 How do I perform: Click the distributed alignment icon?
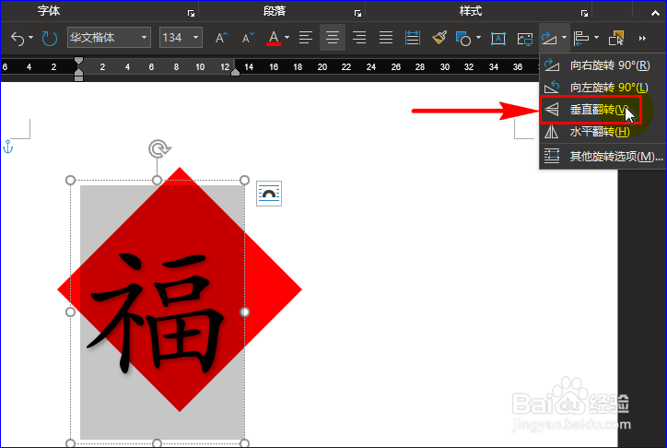point(412,38)
